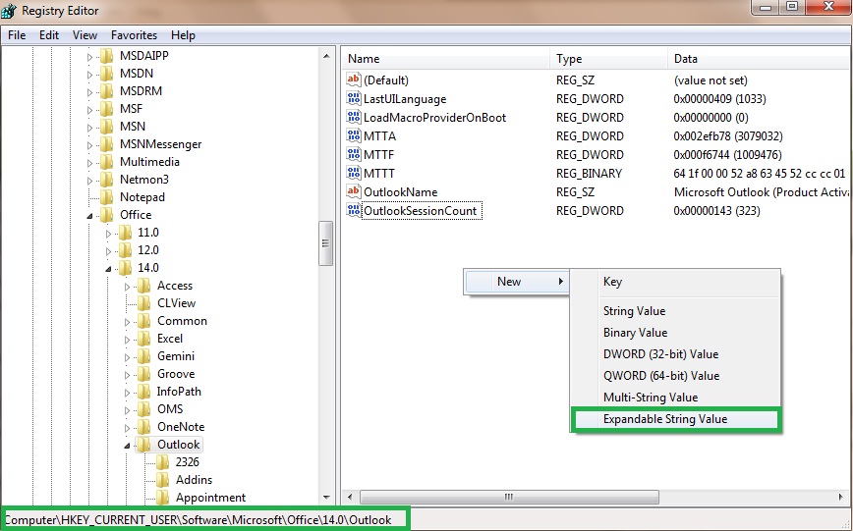Image resolution: width=853 pixels, height=531 pixels.
Task: Click the InfoPath folder icon
Action: click(143, 392)
